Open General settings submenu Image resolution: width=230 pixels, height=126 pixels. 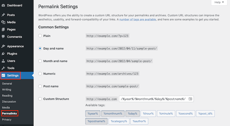(7, 84)
